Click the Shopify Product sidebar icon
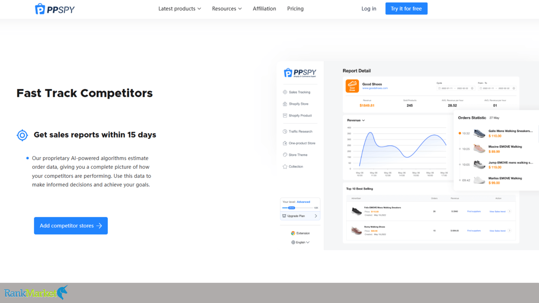This screenshot has width=539, height=303. coord(285,116)
